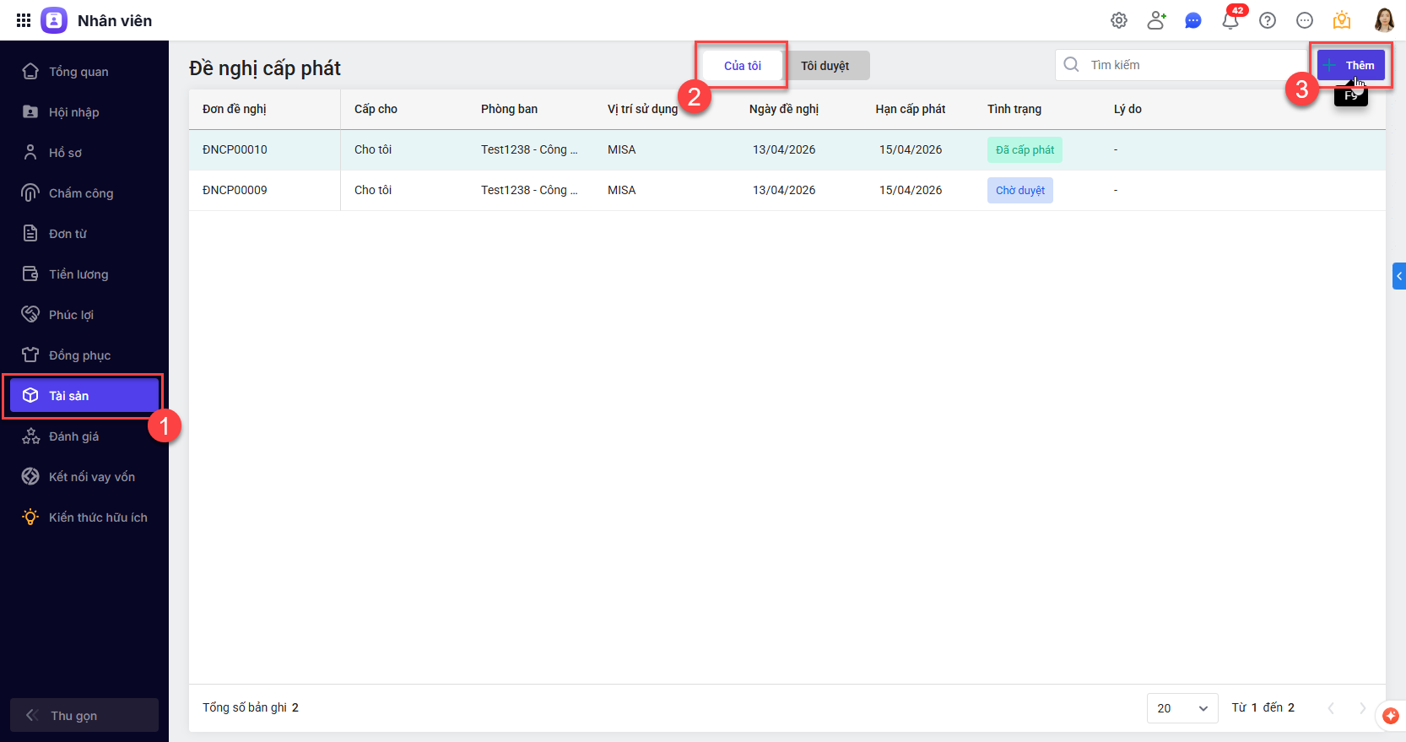The height and width of the screenshot is (742, 1406).
Task: Click the Đơn từ document icon
Action: [30, 233]
